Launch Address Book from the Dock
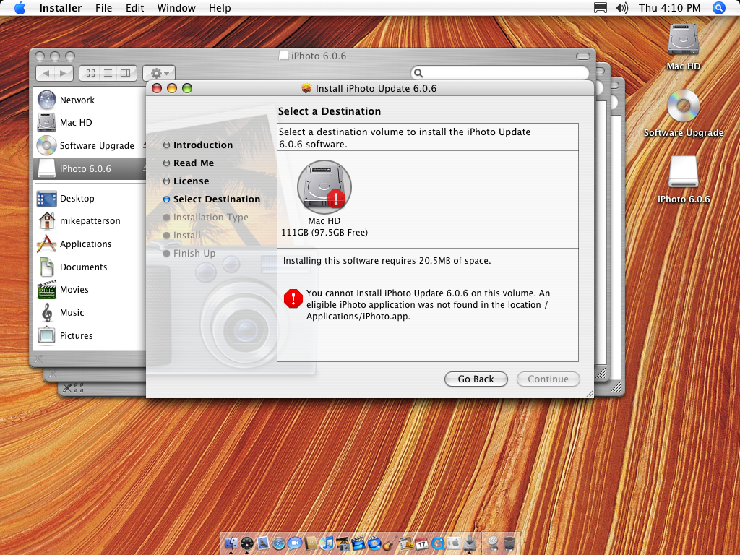740x555 pixels. pos(311,543)
